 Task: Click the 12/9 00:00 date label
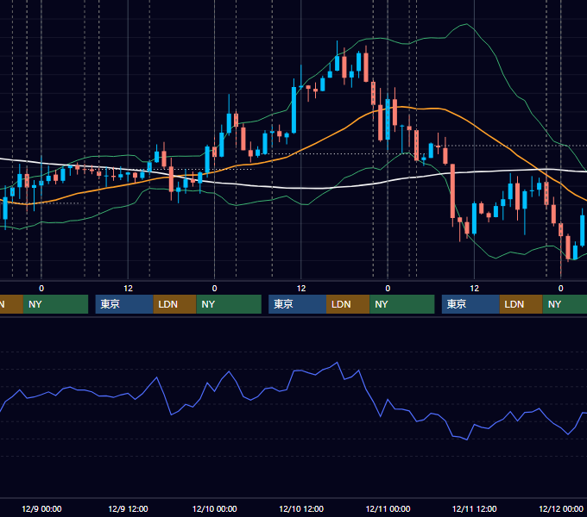pos(41,508)
